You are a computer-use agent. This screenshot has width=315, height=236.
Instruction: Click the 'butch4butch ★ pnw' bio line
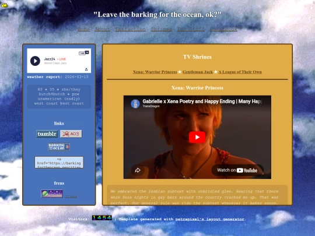[x=59, y=94]
